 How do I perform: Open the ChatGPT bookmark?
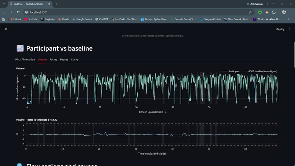pyautogui.click(x=102, y=19)
